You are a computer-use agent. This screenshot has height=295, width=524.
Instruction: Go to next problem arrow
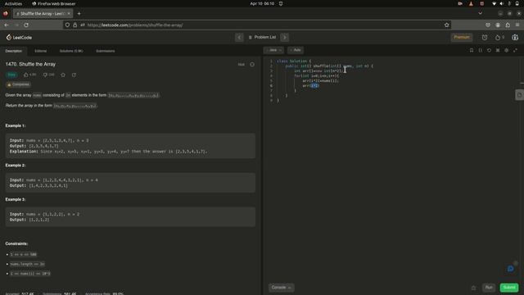click(x=285, y=37)
